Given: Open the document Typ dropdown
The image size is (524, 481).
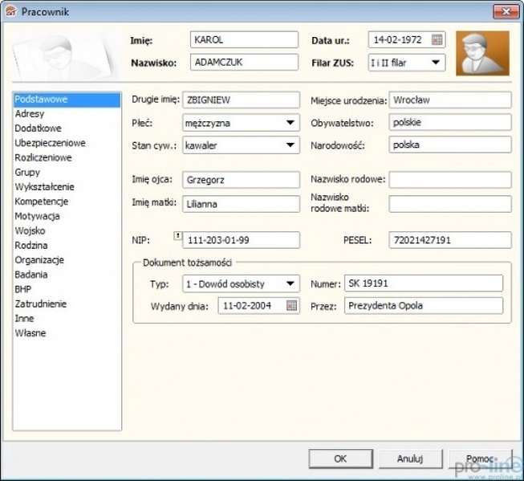Looking at the screenshot, I should click(x=289, y=284).
